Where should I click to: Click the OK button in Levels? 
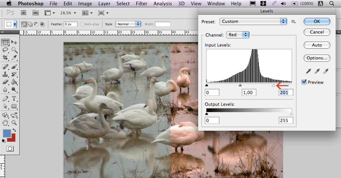click(317, 21)
